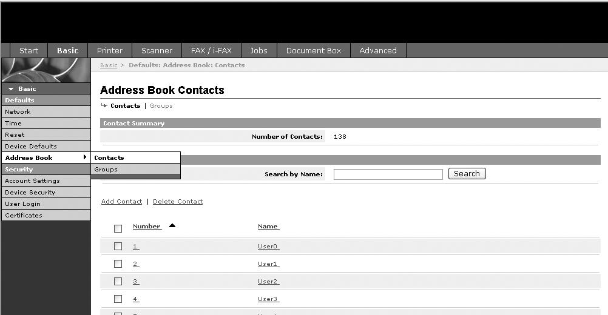608x315 pixels.
Task: Open the User1 contact
Action: [268, 264]
